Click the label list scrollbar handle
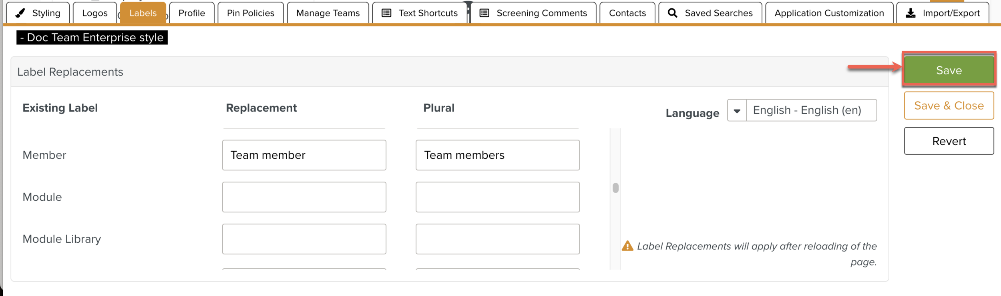The height and width of the screenshot is (296, 1001). tap(615, 188)
